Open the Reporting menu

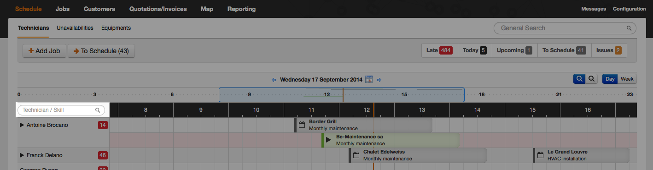241,9
